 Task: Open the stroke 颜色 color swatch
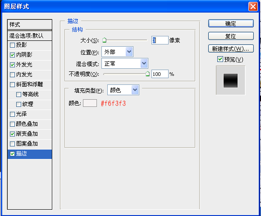coord(90,103)
